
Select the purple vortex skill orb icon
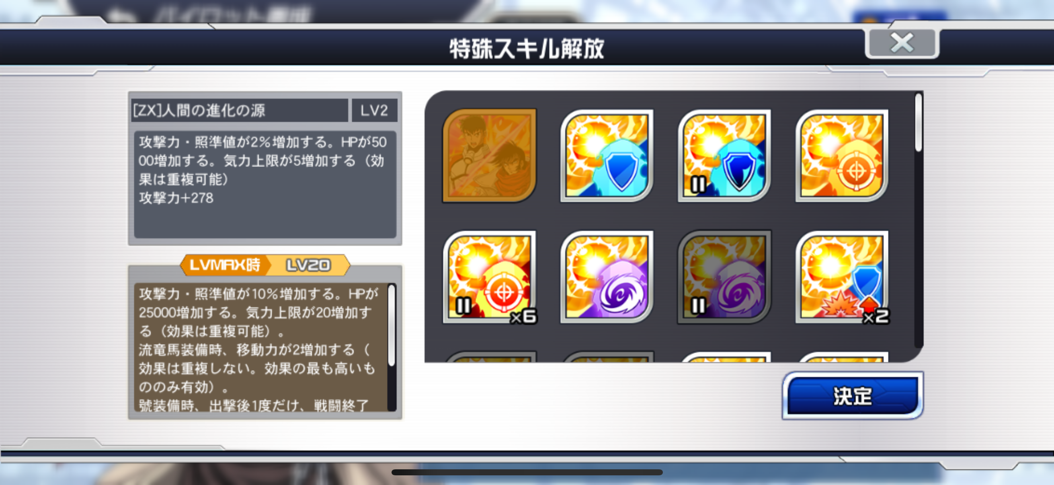(607, 277)
